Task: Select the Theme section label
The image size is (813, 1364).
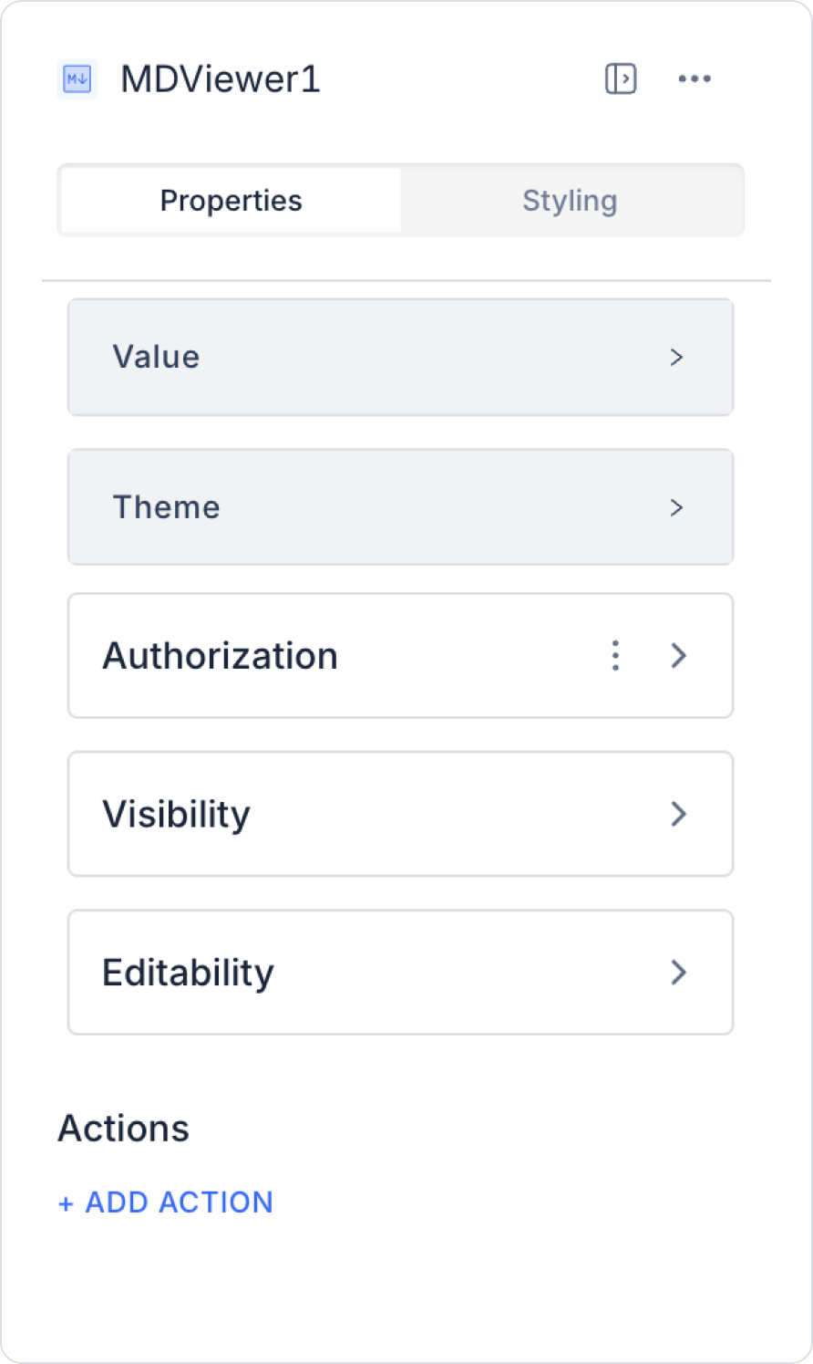Action: click(x=166, y=508)
